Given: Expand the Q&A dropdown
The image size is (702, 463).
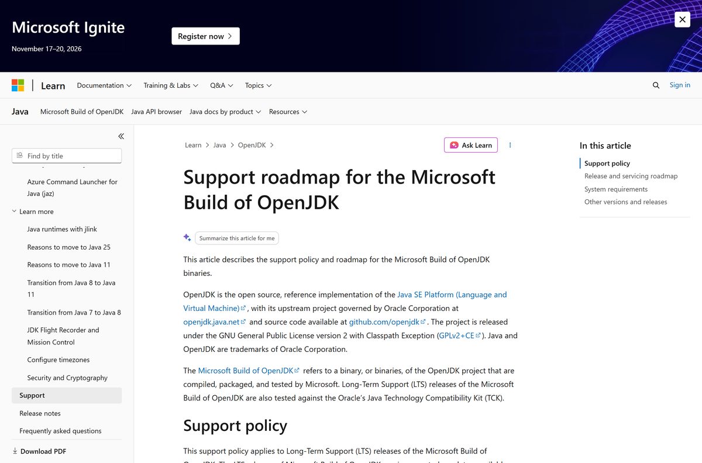Looking at the screenshot, I should (x=222, y=85).
